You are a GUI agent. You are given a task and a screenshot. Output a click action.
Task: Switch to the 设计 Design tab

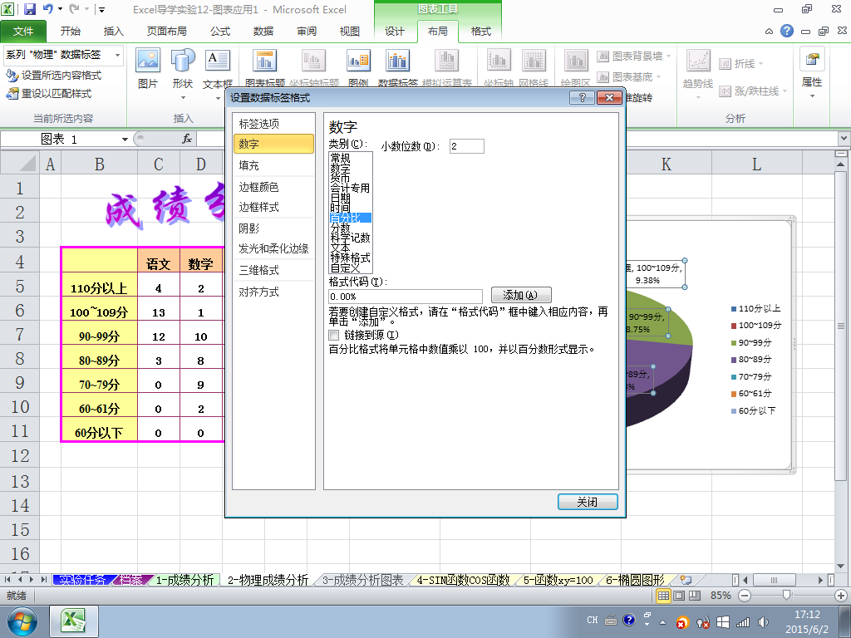tap(395, 32)
